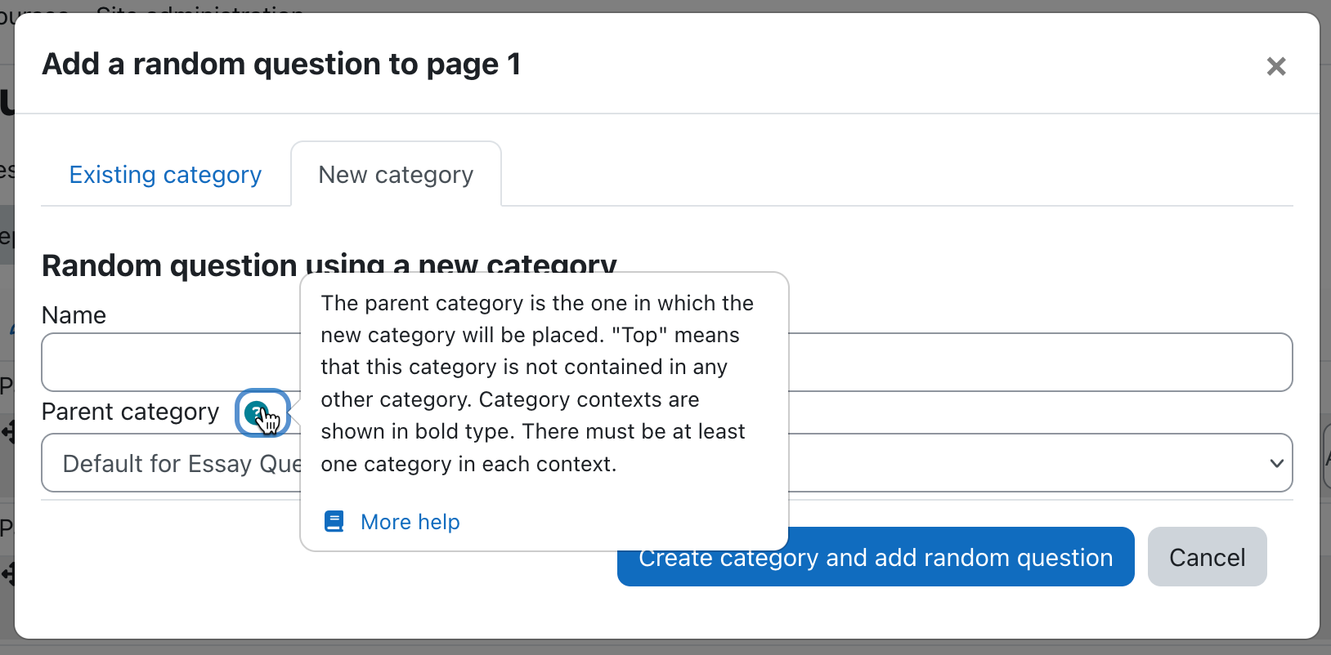Expand the parent category list via chevron arrow
The image size is (1331, 655).
[x=1276, y=463]
